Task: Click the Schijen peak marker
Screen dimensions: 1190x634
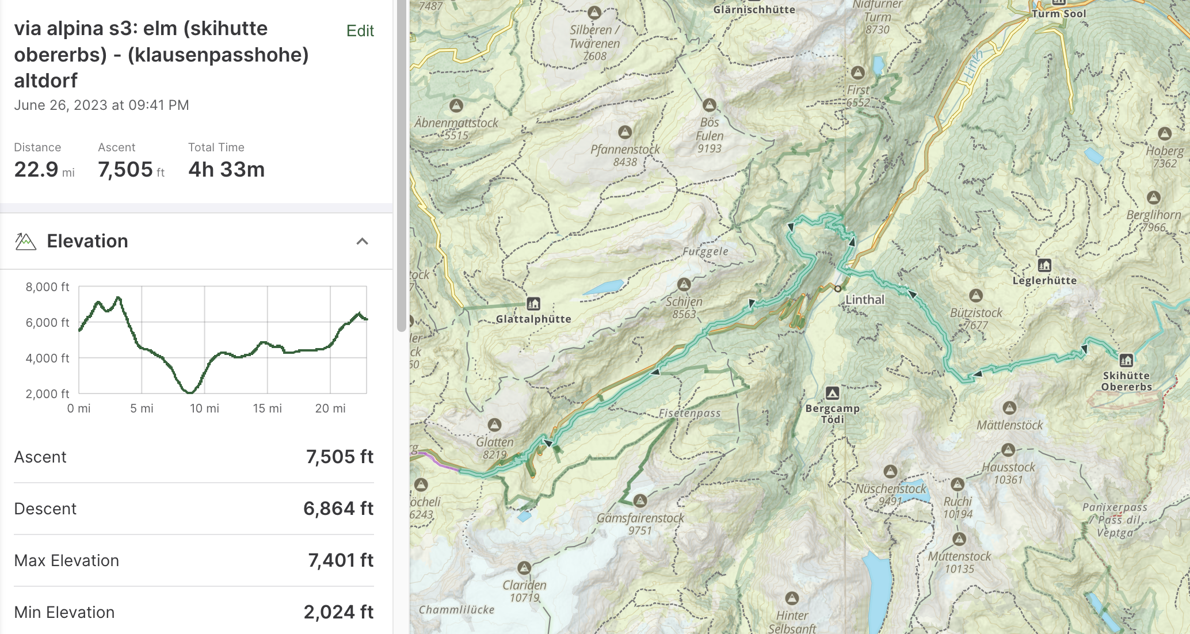Action: coord(684,284)
